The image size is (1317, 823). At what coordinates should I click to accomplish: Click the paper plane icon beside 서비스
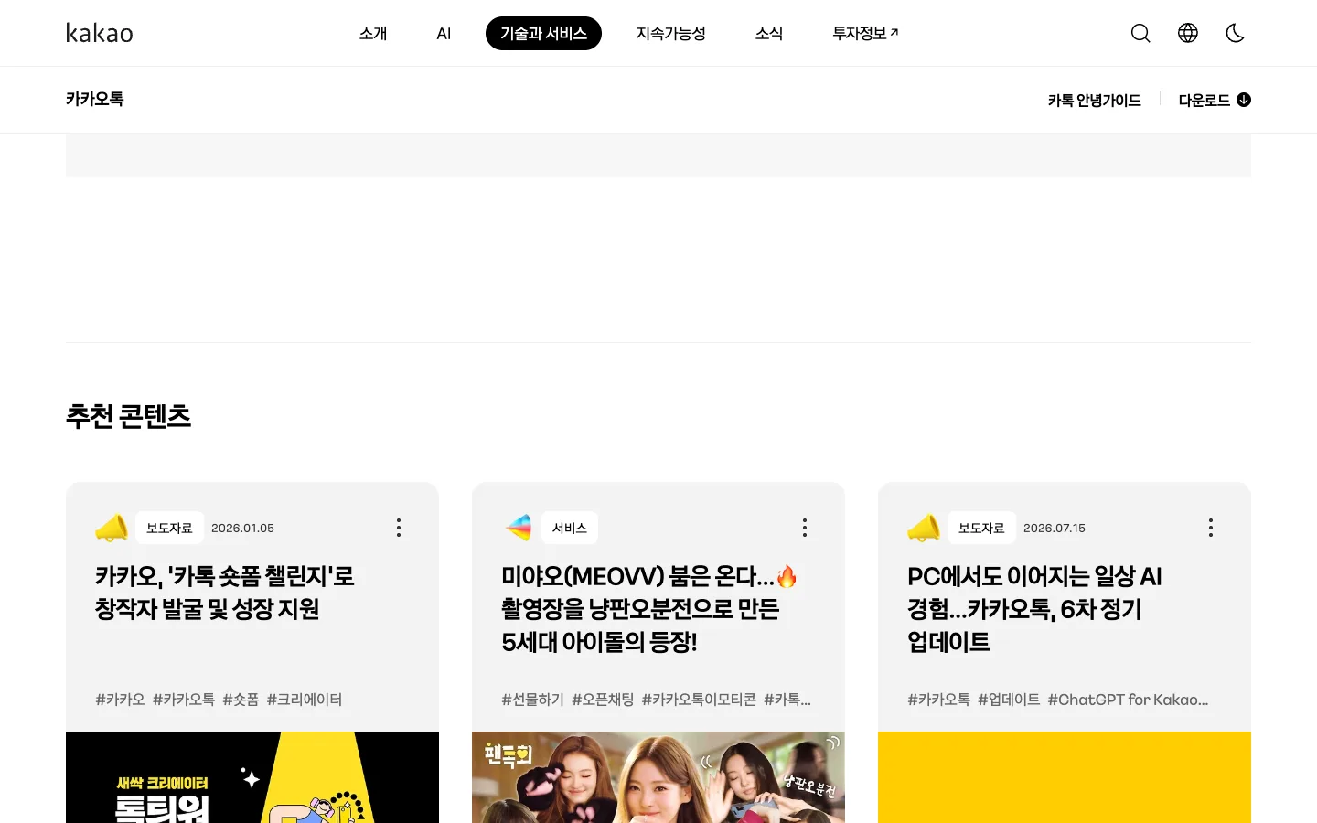point(518,528)
